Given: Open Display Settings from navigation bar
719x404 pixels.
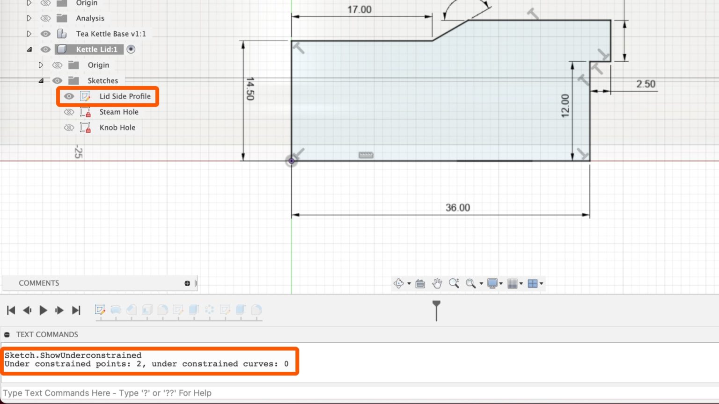Looking at the screenshot, I should coord(492,283).
